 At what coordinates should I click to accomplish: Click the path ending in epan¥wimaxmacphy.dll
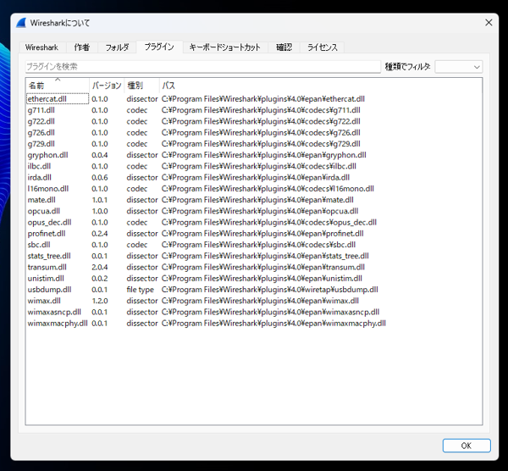273,324
